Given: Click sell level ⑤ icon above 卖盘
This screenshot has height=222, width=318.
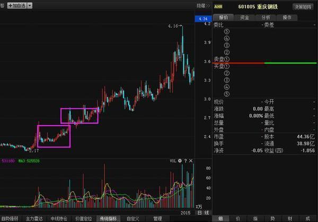Looking at the screenshot, I should click(x=227, y=31).
